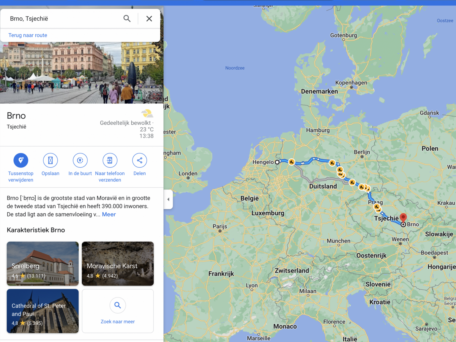The width and height of the screenshot is (456, 342).
Task: Click the München label on map
Action: pos(339,241)
